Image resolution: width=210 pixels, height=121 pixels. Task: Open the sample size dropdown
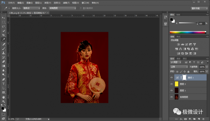(x=31, y=8)
